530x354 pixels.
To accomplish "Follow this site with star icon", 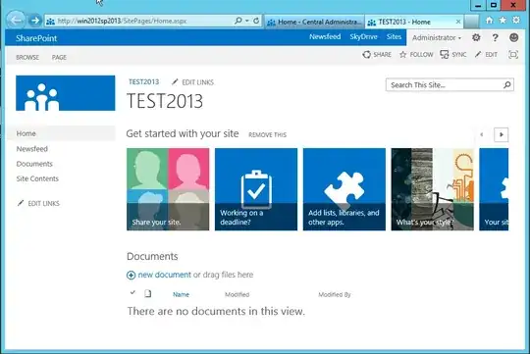I will click(x=403, y=55).
